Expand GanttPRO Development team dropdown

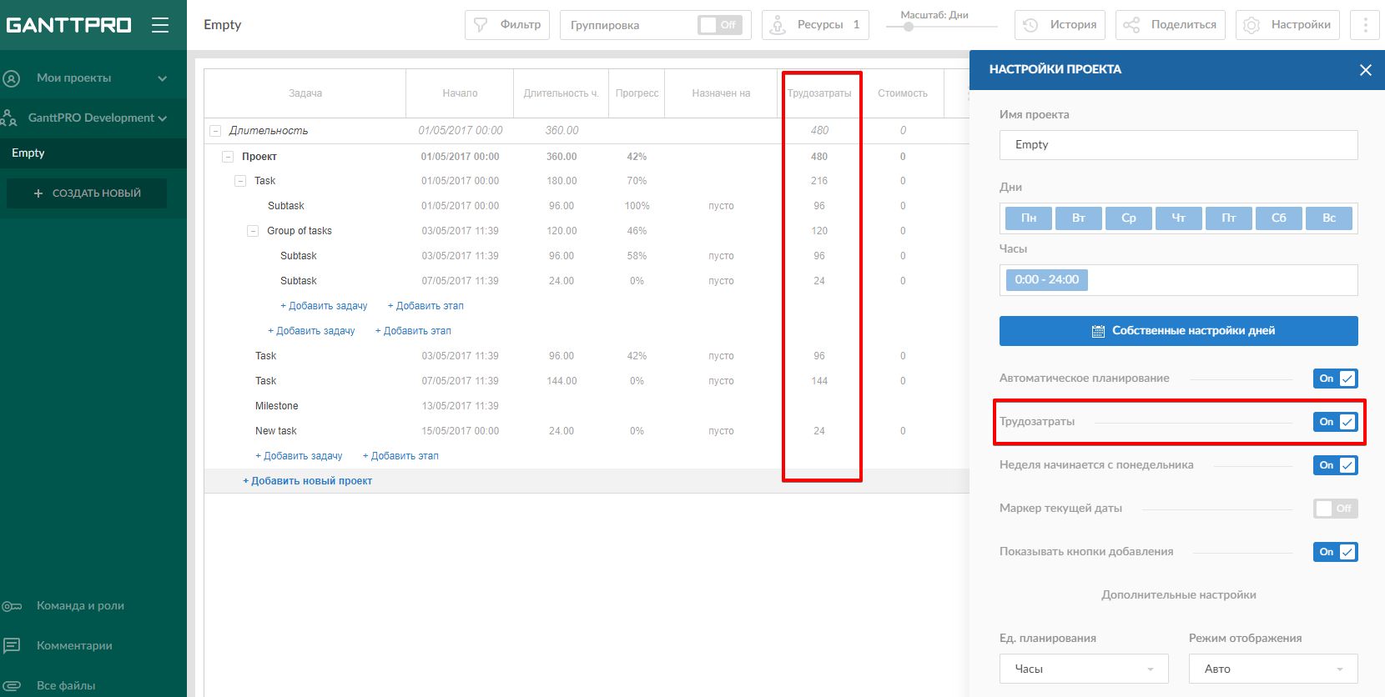(163, 118)
